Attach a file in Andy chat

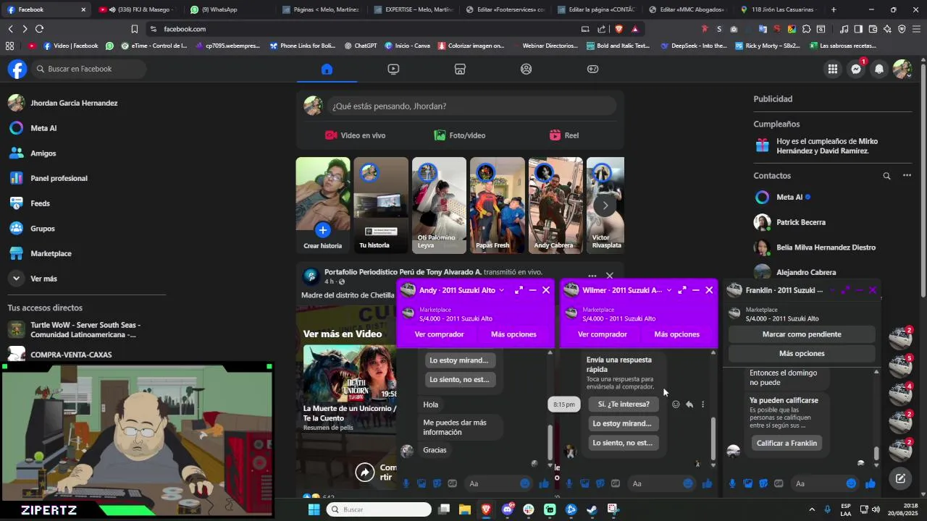pos(421,483)
